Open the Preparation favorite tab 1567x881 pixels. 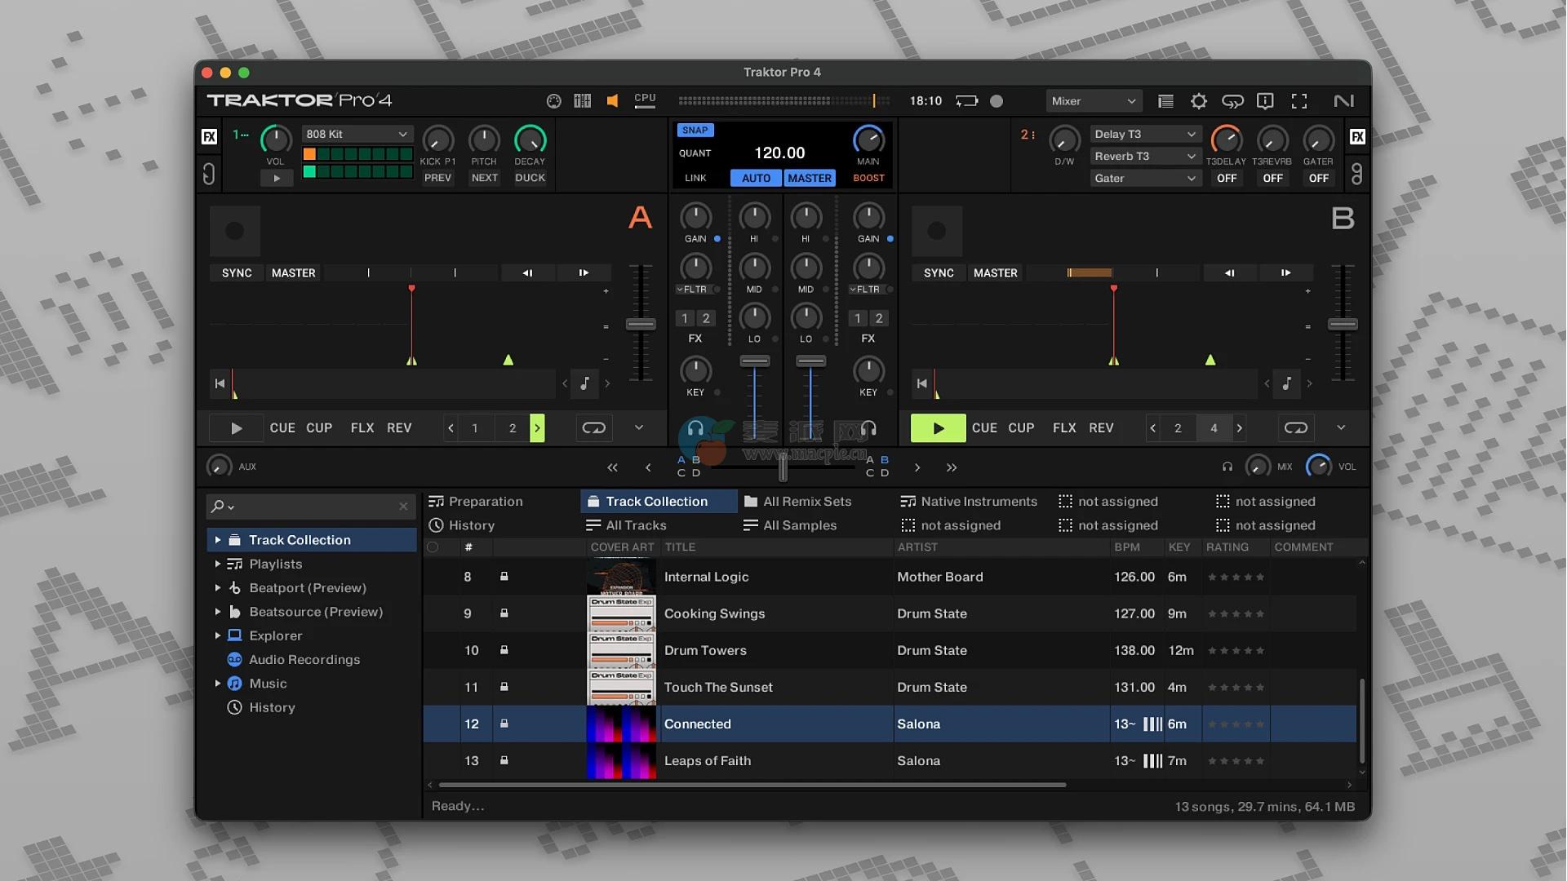pyautogui.click(x=485, y=502)
